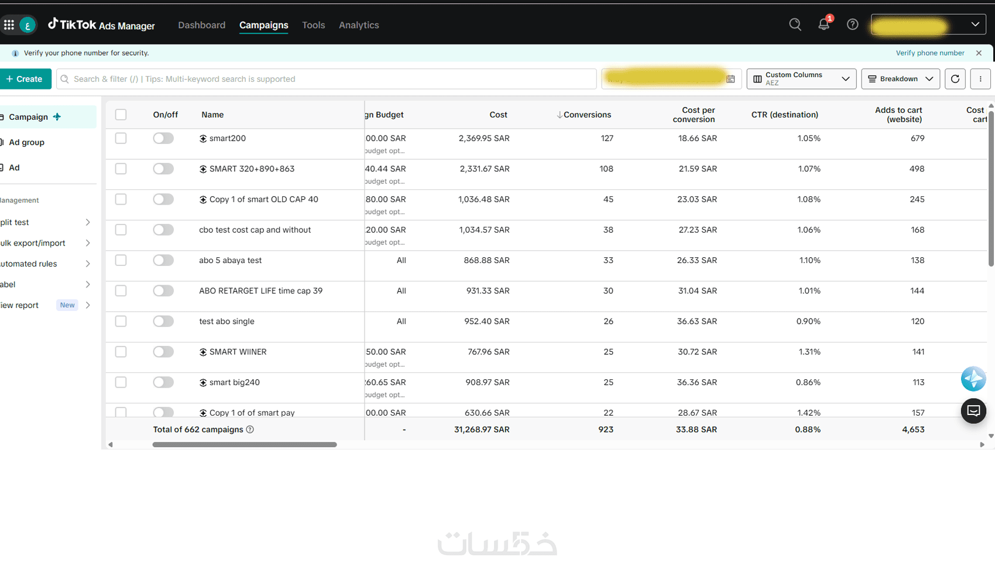
Task: Click the smart icon beside smart big240
Action: 203,382
